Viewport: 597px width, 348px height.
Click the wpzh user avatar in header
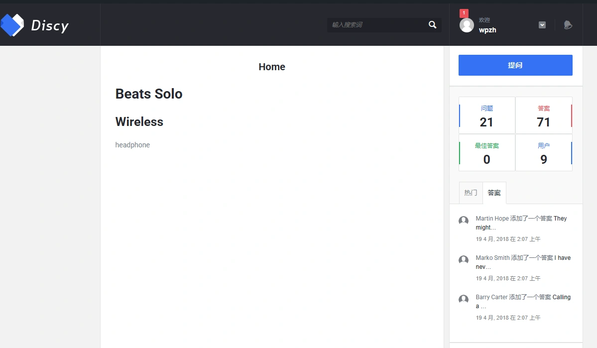click(x=467, y=25)
